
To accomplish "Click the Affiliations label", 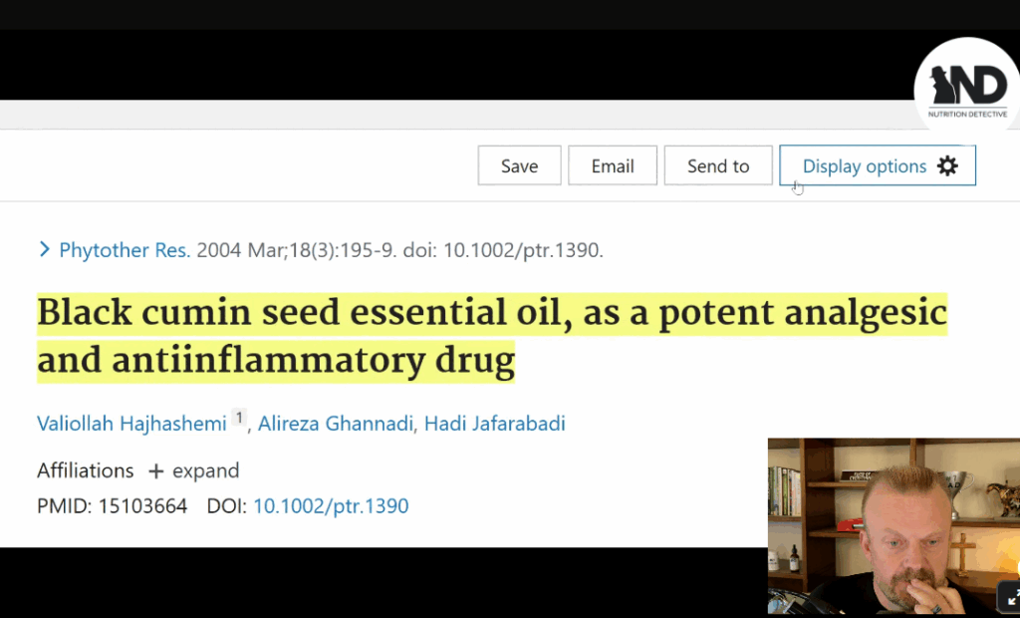I will click(86, 470).
